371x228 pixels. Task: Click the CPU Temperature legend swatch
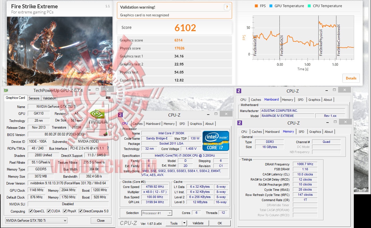point(309,6)
